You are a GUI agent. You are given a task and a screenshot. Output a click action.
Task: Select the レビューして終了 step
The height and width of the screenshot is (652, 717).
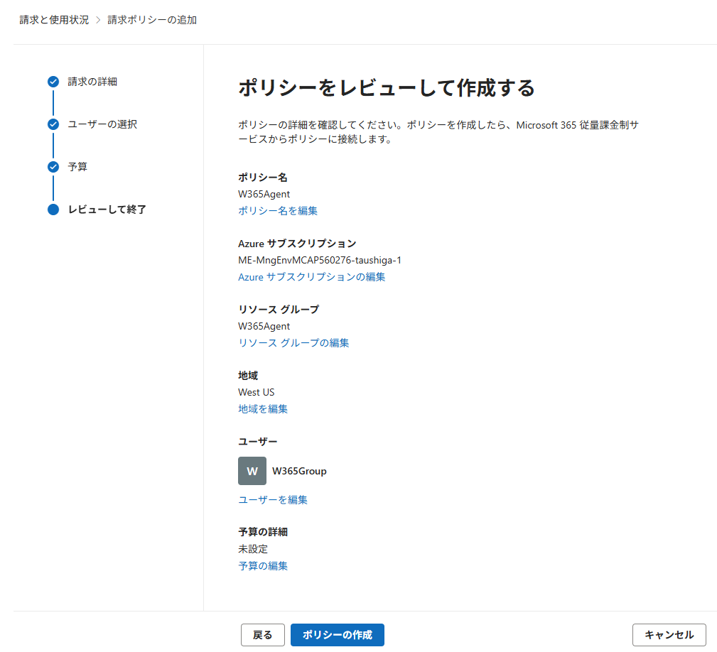(x=107, y=210)
